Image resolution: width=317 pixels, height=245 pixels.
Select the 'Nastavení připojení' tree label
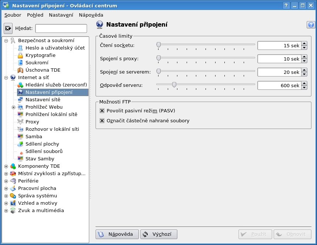(x=49, y=92)
